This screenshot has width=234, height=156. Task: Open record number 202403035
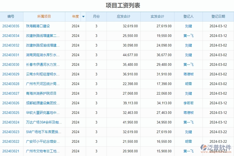tap(11, 26)
